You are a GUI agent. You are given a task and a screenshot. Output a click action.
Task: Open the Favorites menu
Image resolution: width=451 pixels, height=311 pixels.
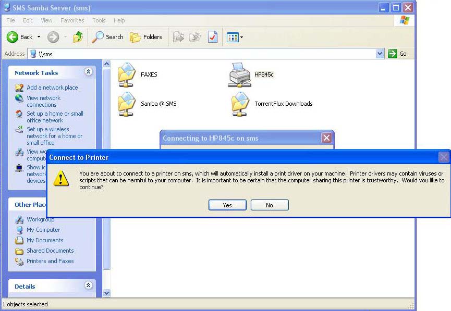(72, 20)
